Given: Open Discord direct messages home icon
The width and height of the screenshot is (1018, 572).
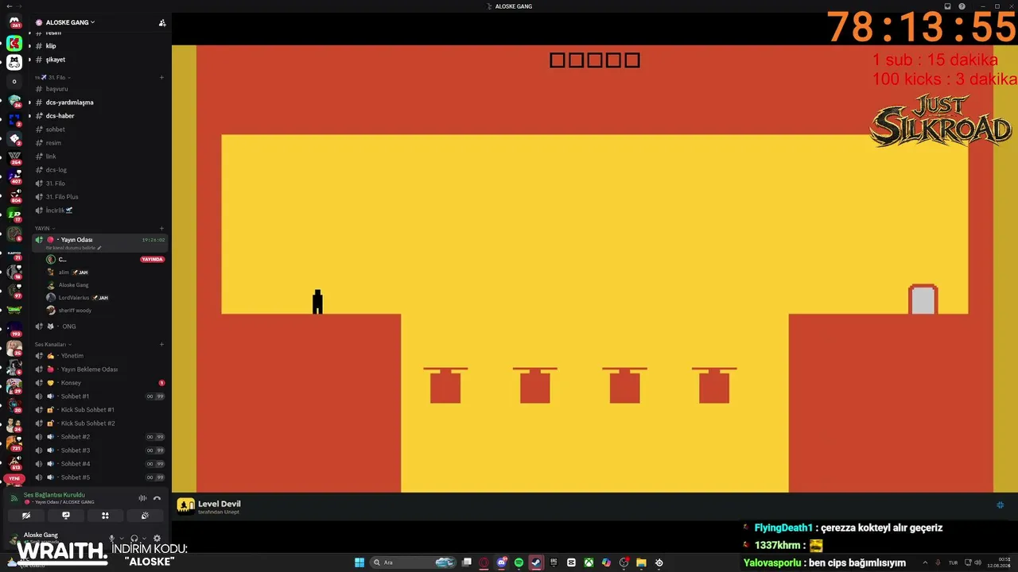Looking at the screenshot, I should click(x=14, y=22).
